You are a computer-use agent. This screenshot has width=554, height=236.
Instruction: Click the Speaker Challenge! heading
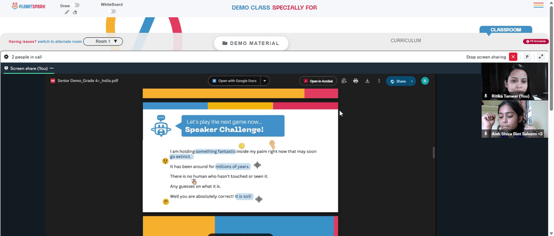[x=224, y=130]
